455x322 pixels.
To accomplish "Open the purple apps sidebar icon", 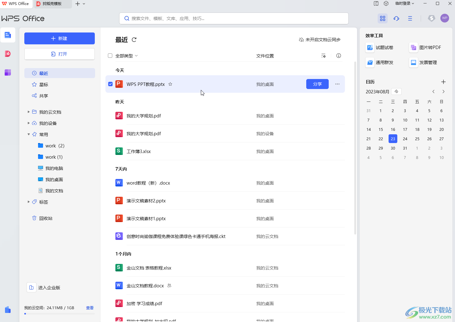I will coord(8,72).
